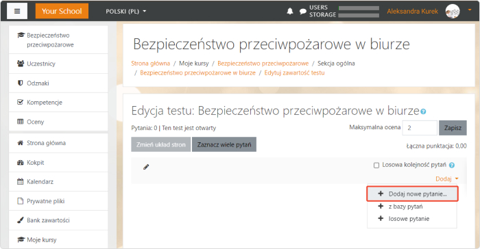The height and width of the screenshot is (249, 480).
Task: Click Edytuj zawartość testu breadcrumb link
Action: tap(294, 73)
